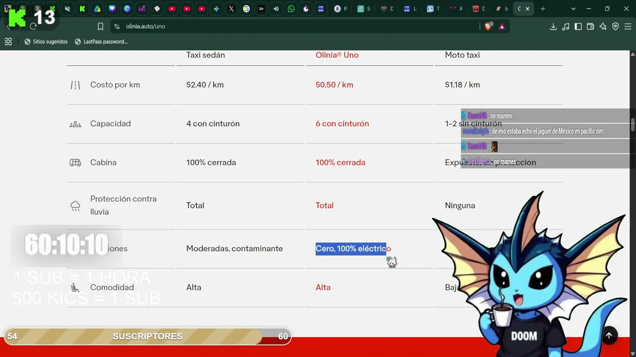The image size is (636, 357).
Task: Click 100% cerrada in Taxi sedán column
Action: 211,162
